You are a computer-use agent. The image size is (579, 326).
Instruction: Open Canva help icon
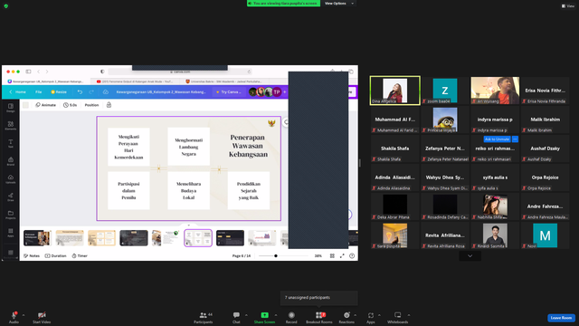pos(352,255)
